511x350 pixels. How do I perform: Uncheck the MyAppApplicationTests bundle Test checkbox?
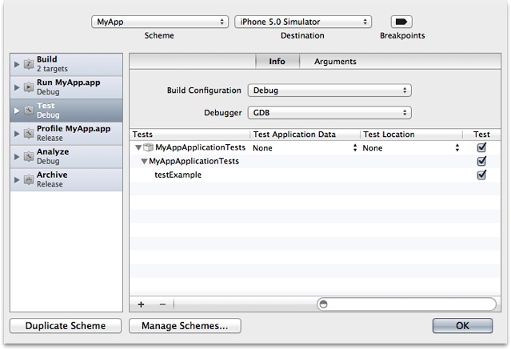tap(481, 147)
